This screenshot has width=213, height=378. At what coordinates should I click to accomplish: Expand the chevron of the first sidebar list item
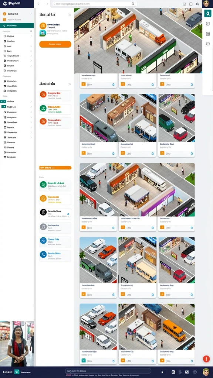pos(31,36)
